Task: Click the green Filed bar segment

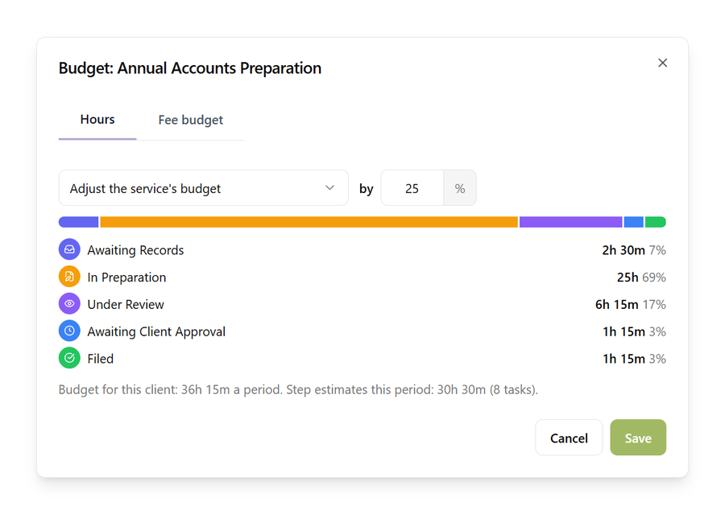Action: pyautogui.click(x=656, y=222)
